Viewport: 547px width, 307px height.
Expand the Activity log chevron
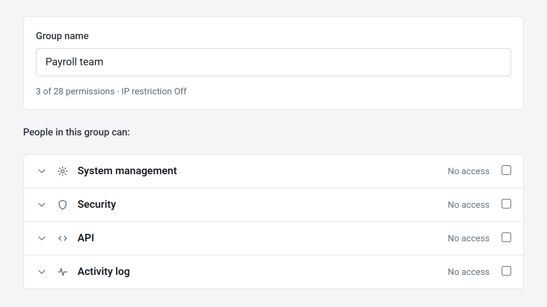click(42, 272)
